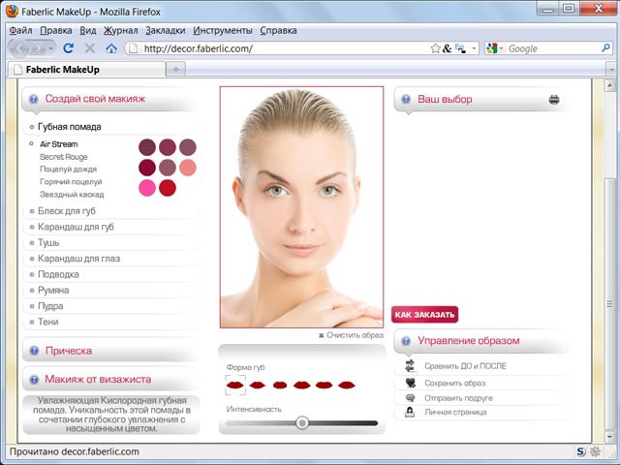The height and width of the screenshot is (465, 620).
Task: Select the Secret Rouge lipstick line
Action: [x=64, y=157]
